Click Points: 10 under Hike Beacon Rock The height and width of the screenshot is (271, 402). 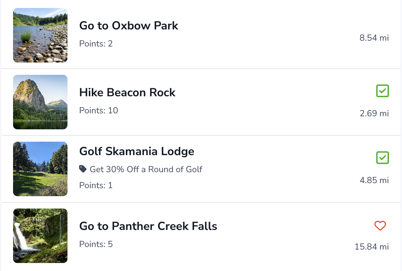[x=99, y=110]
